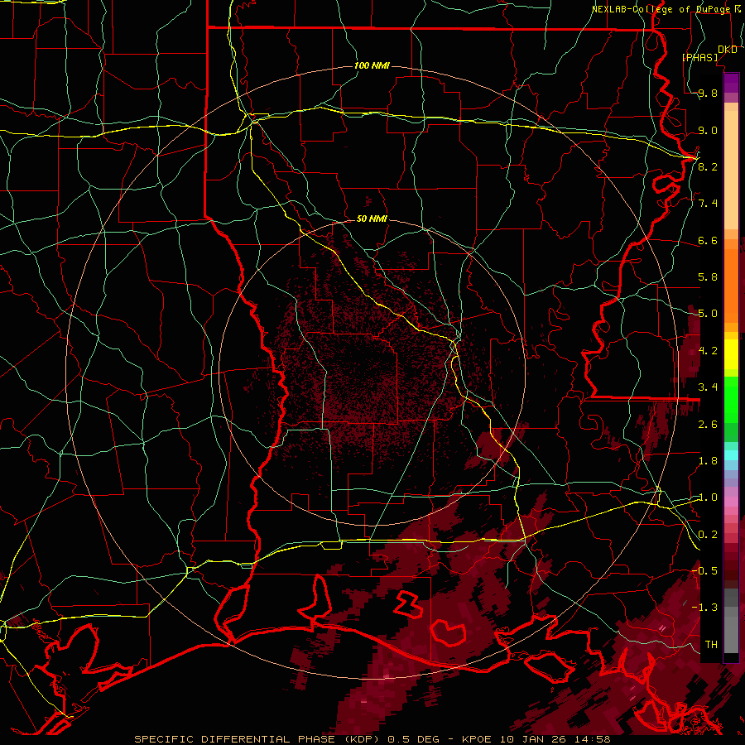The height and width of the screenshot is (745, 745).
Task: Click the DKD product label near the legend
Action: pyautogui.click(x=728, y=50)
